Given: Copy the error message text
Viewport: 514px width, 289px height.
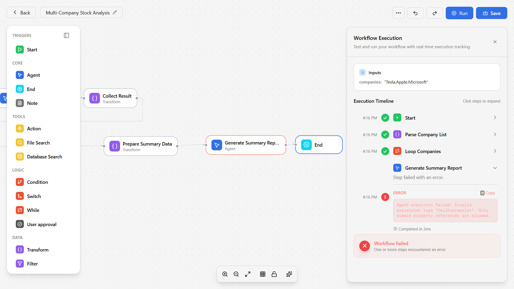Looking at the screenshot, I should [x=487, y=193].
